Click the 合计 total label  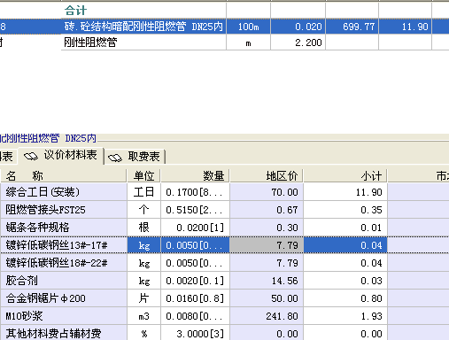(x=75, y=11)
